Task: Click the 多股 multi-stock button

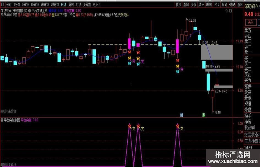Action: click(193, 5)
